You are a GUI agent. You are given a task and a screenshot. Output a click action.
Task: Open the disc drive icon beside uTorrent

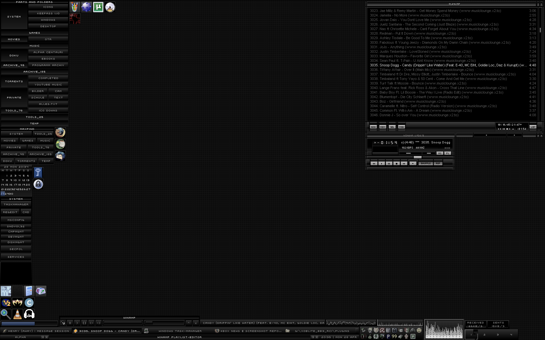pos(110,7)
